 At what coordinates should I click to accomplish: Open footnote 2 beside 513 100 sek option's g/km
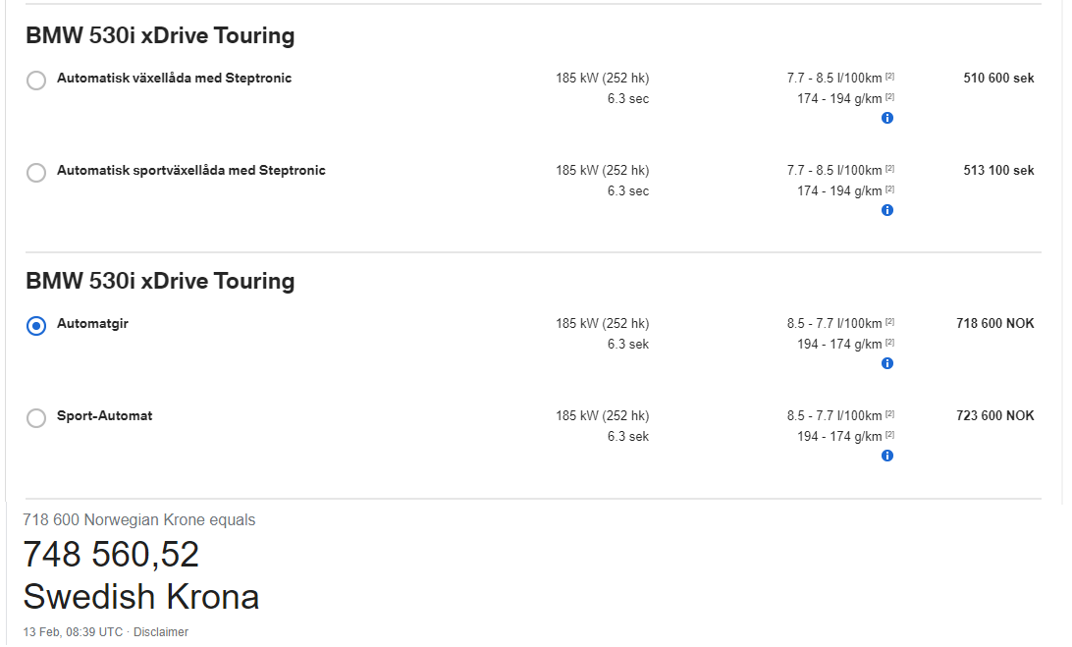[x=889, y=189]
